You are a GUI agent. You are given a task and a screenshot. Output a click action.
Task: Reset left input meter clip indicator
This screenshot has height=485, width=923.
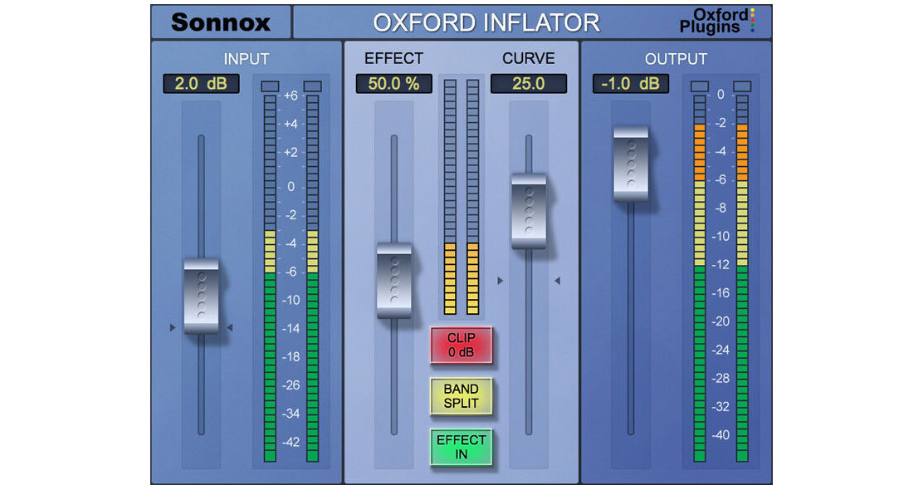[270, 86]
